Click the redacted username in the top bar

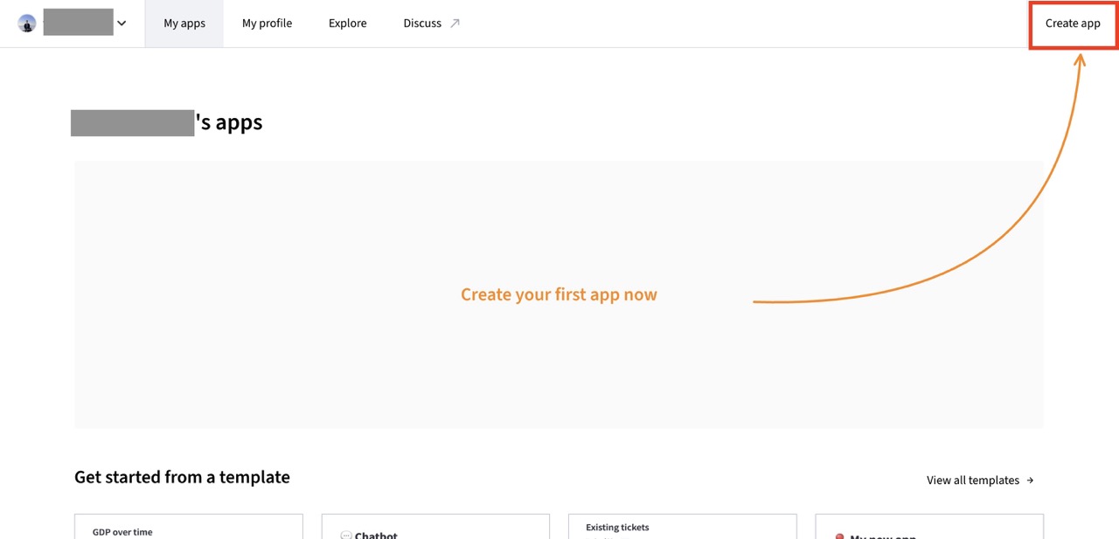click(x=78, y=22)
